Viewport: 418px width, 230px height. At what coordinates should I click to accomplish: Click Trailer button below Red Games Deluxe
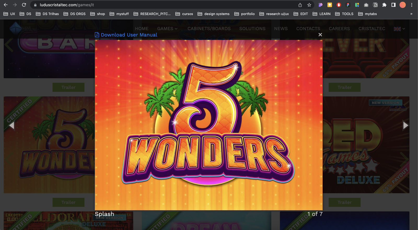pyautogui.click(x=345, y=202)
